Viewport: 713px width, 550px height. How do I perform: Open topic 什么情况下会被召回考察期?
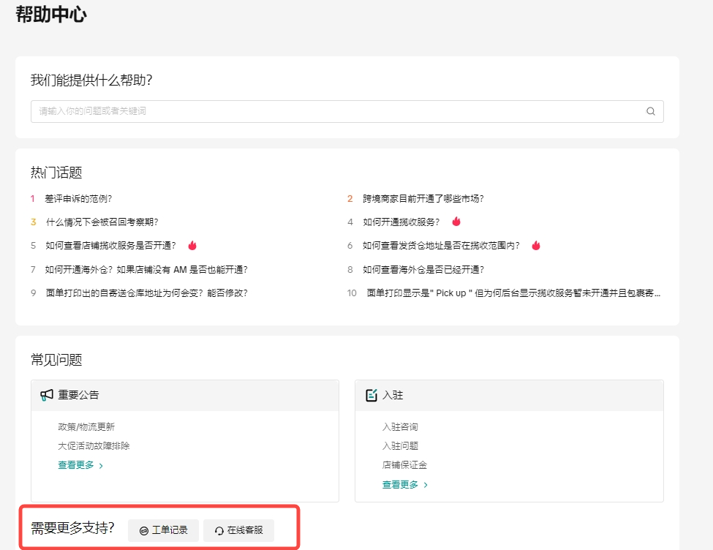click(x=102, y=222)
